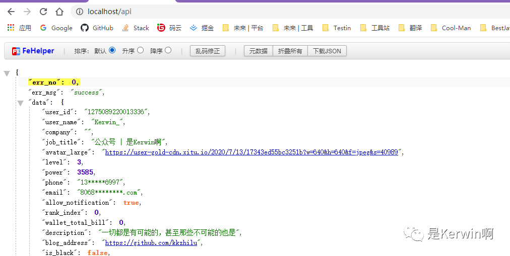Open the blog_address github link
This screenshot has height=256, width=510.
[151, 243]
